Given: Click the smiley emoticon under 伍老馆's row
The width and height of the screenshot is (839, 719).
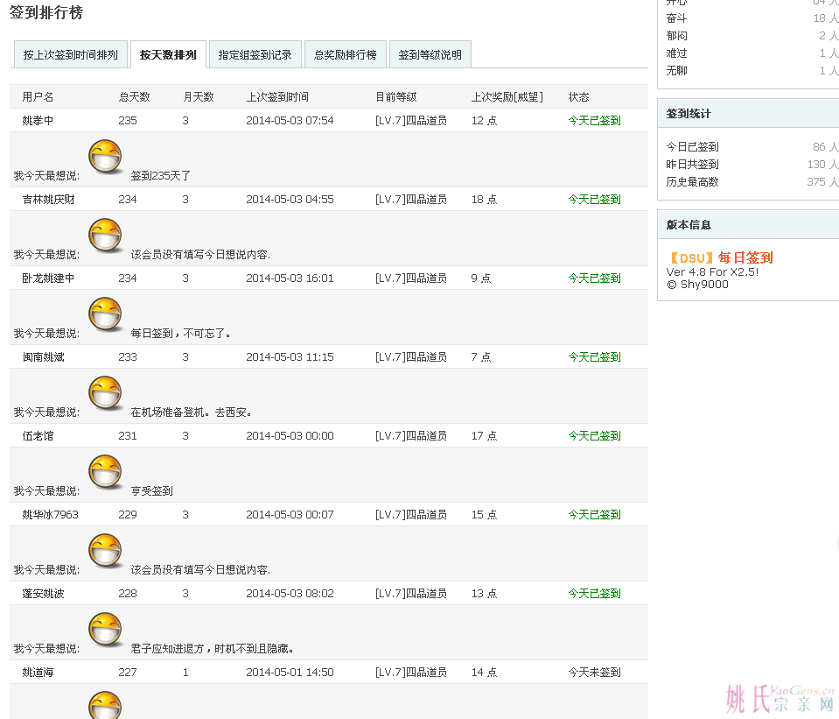Looking at the screenshot, I should click(106, 472).
